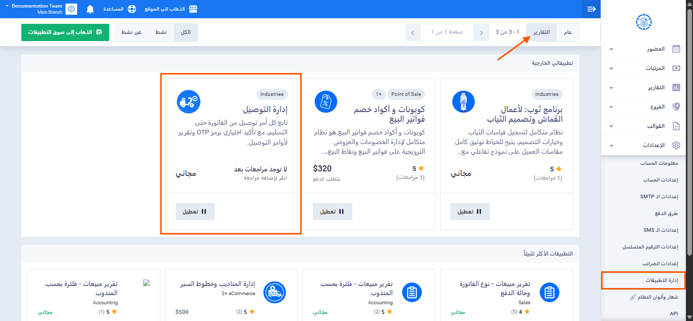Go to previous page arrow in pagination
693x321 pixels.
coord(481,32)
